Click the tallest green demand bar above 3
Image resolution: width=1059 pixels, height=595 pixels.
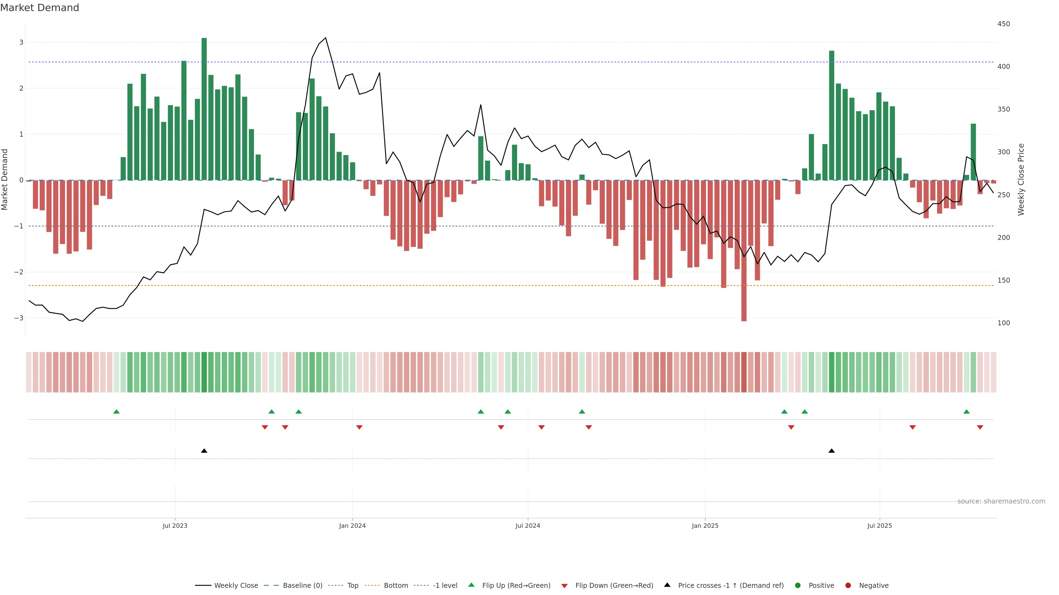point(204,109)
